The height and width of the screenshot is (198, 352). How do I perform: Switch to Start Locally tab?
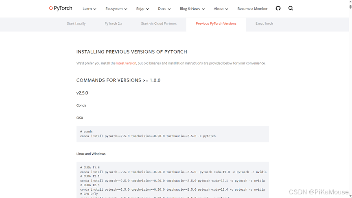[76, 24]
